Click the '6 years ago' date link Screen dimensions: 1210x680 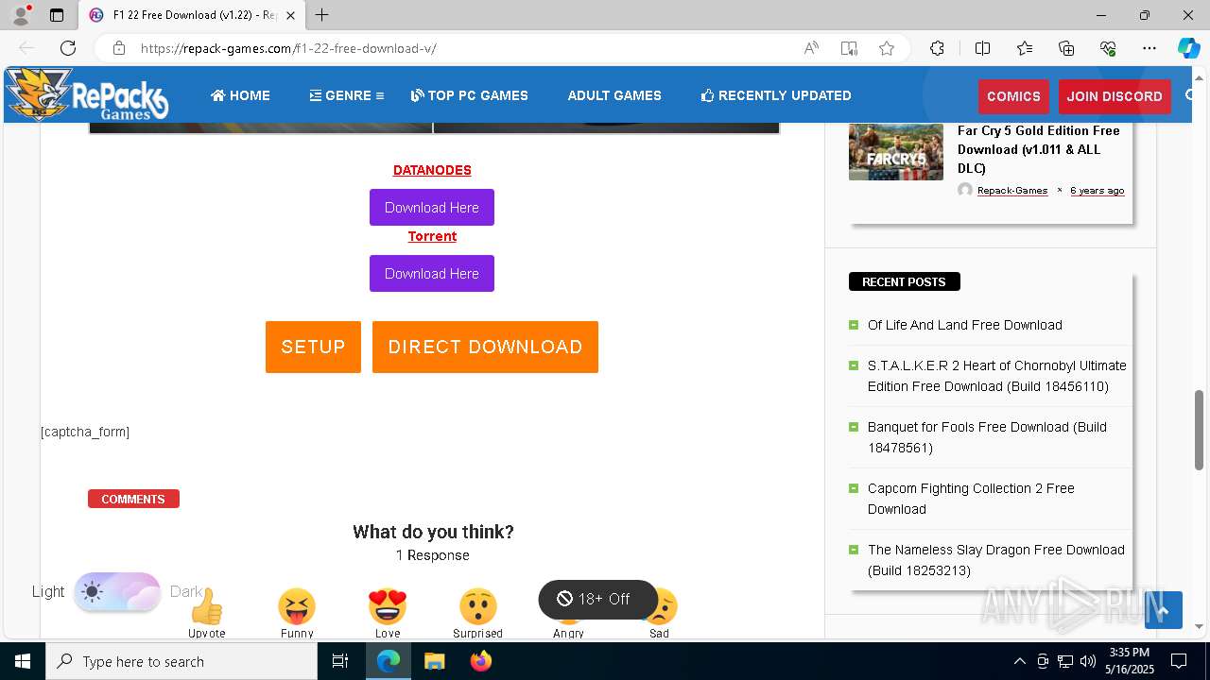coord(1097,191)
